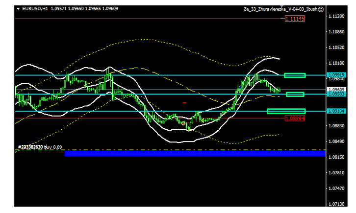Click the #233382630 buy 0.09 order label

[x=39, y=146]
